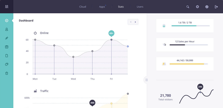Screen dimensions: 223x108
Task: Switch to the Cloud tab
Action: coord(83,7)
